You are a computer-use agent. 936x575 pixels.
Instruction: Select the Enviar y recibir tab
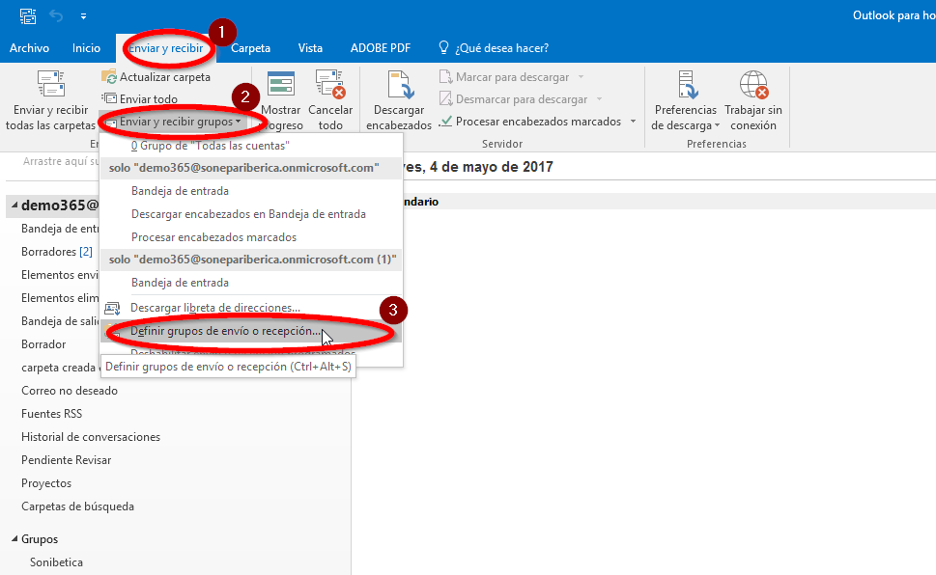click(166, 48)
